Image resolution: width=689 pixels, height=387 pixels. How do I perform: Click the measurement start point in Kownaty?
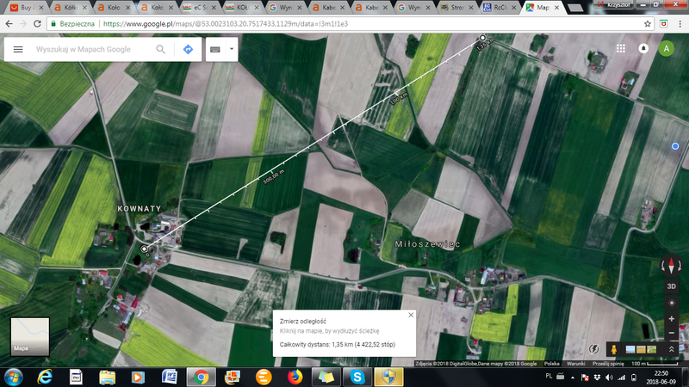pos(144,249)
